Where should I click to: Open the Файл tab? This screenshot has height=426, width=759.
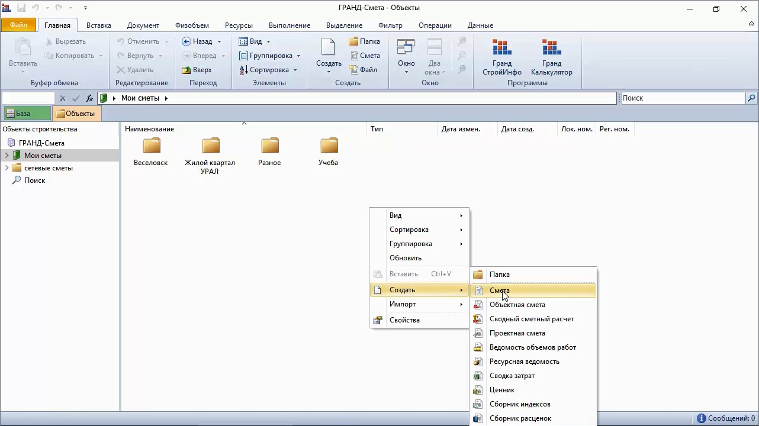click(18, 25)
